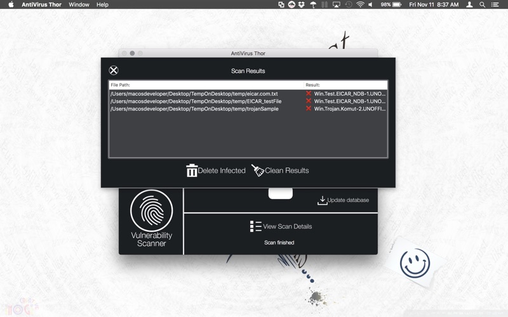Click the EICAR_NDB-1 result for eicar.com.txt
Image resolution: width=508 pixels, height=317 pixels.
pyautogui.click(x=350, y=94)
